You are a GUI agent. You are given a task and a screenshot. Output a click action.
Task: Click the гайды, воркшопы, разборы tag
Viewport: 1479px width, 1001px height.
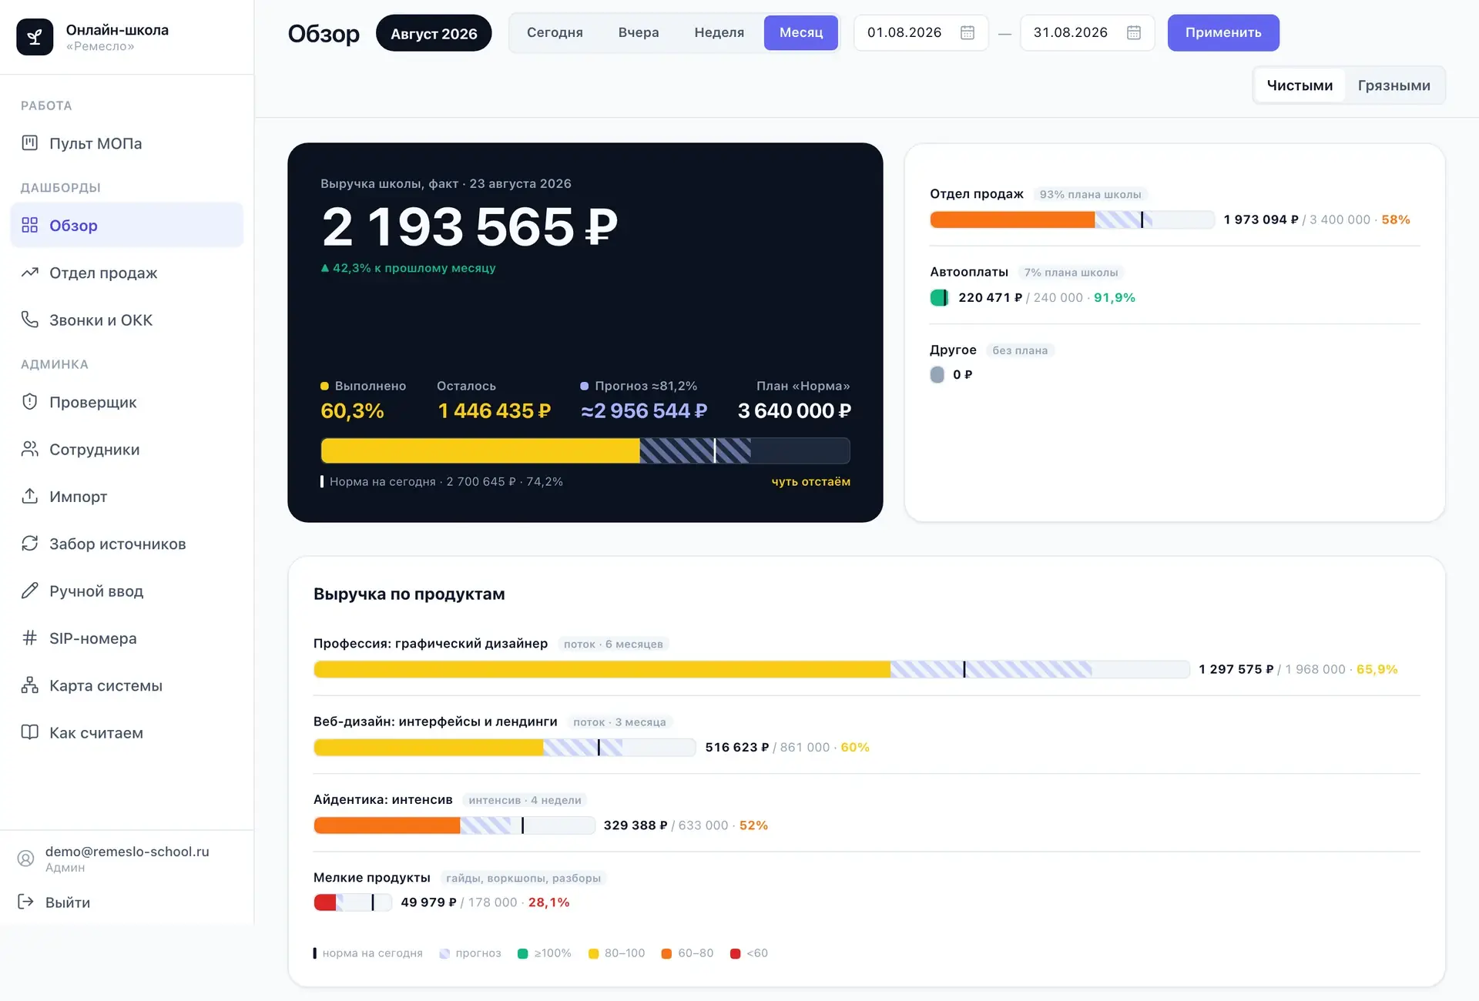[x=523, y=878]
